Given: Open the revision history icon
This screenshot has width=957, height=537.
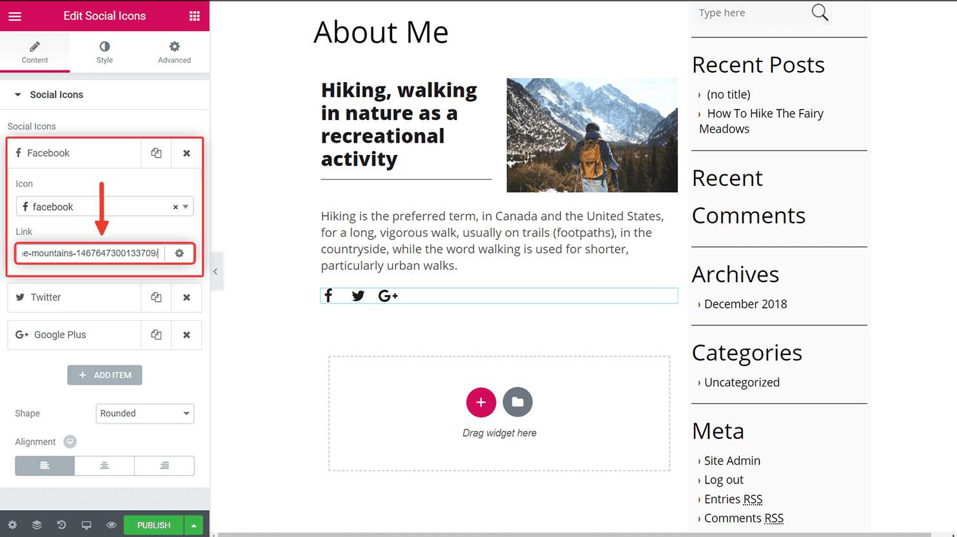Looking at the screenshot, I should click(61, 525).
